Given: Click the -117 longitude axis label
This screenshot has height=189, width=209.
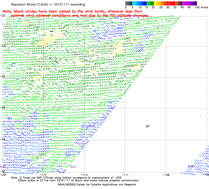Looking at the screenshot, I should coord(43,175).
